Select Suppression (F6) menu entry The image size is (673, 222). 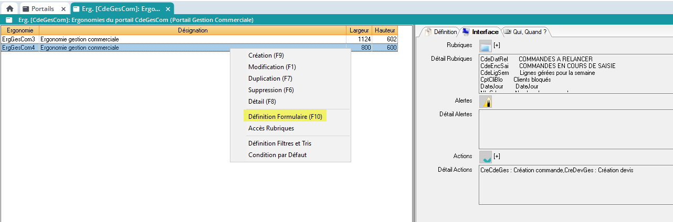pos(271,90)
